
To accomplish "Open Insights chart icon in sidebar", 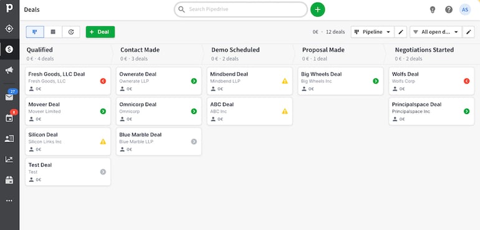I will 9,159.
